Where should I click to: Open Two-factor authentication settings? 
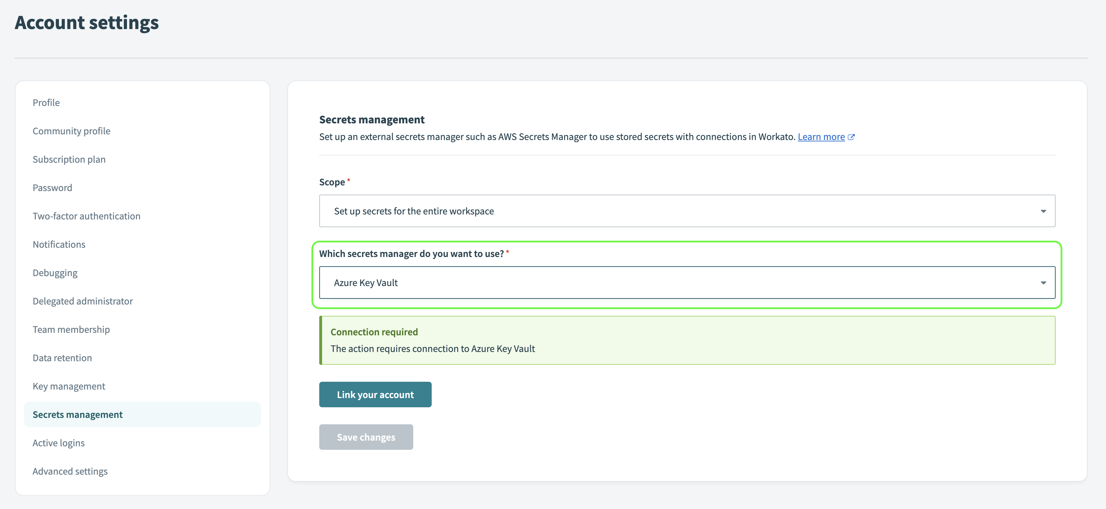point(86,216)
